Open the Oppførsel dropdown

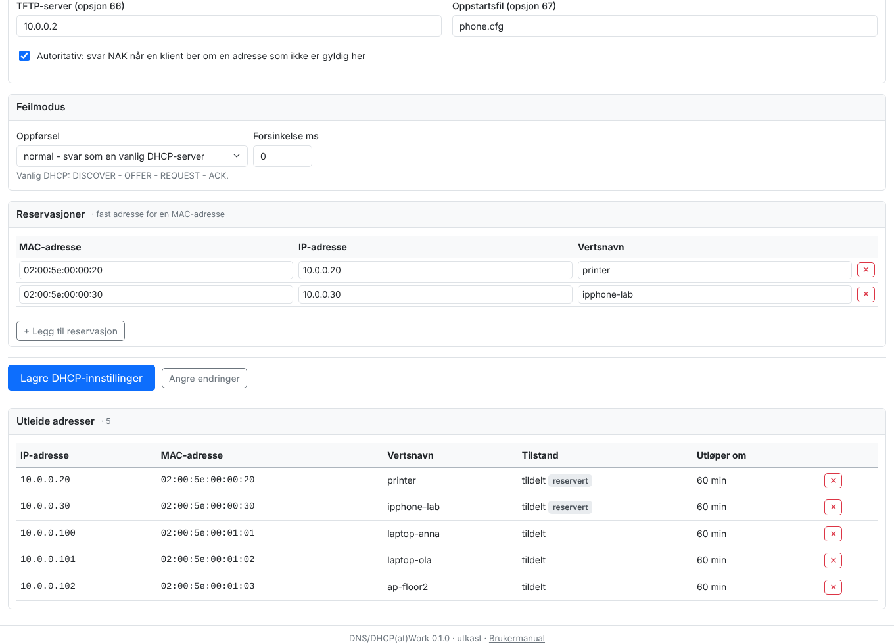(x=131, y=156)
